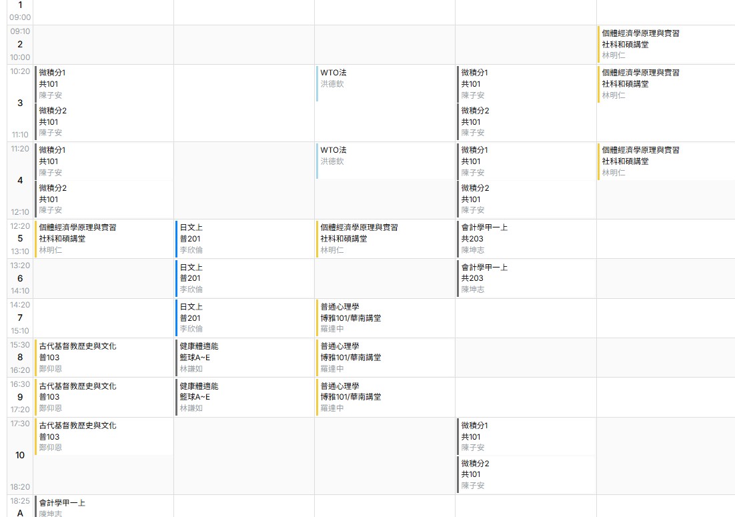Click the period 10 time label 17:30–18:20
735x517 pixels.
[20, 456]
